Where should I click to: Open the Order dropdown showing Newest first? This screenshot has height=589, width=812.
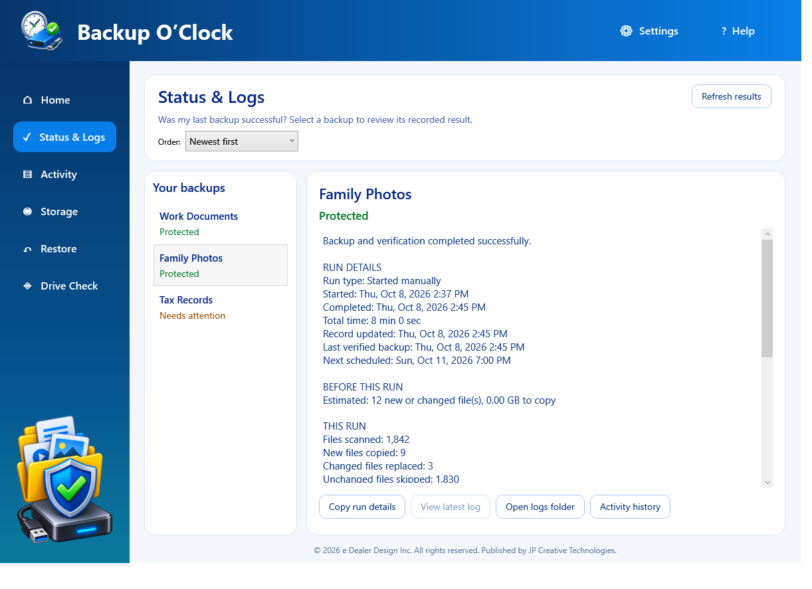click(x=242, y=141)
